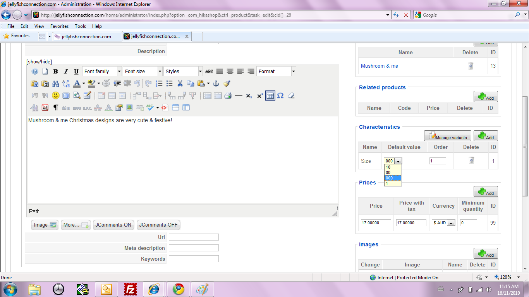Click in the Meta description field
This screenshot has width=529, height=297.
[x=194, y=248]
